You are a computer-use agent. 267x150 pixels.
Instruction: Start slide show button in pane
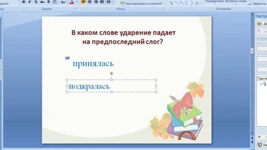[x=262, y=145]
